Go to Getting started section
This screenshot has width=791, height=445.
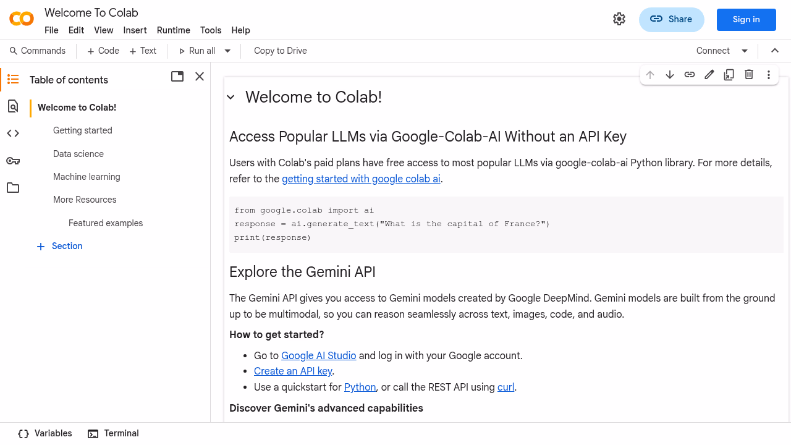(83, 130)
